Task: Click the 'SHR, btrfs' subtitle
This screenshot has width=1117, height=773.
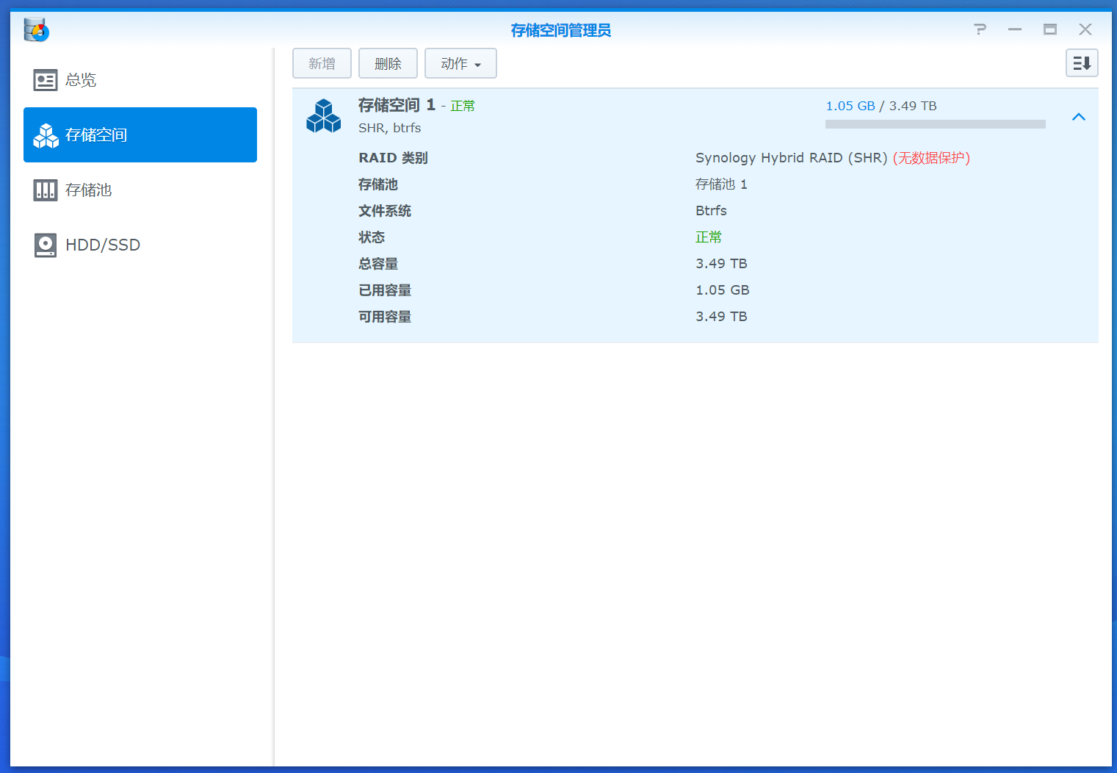Action: pos(389,128)
